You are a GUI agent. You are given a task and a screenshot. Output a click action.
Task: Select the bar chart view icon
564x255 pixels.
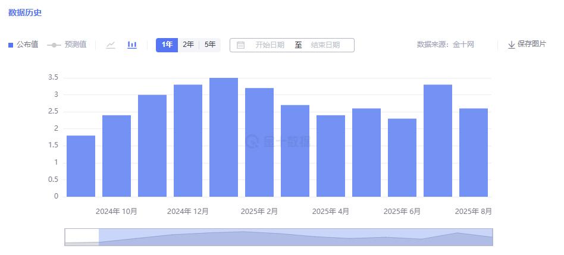132,45
